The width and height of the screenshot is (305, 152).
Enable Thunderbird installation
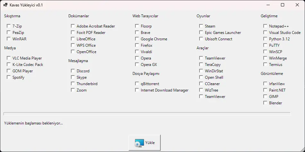click(x=73, y=84)
